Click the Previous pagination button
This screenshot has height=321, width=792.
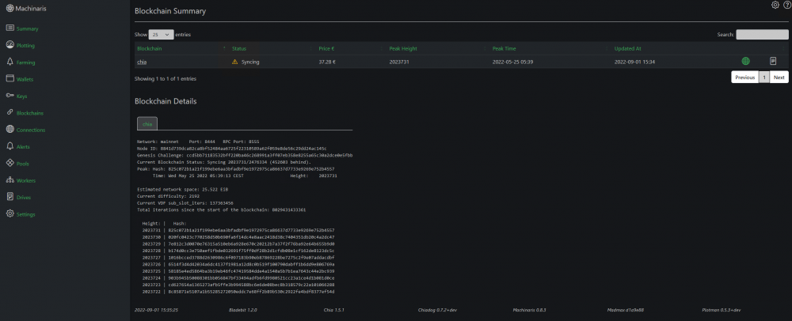point(745,77)
